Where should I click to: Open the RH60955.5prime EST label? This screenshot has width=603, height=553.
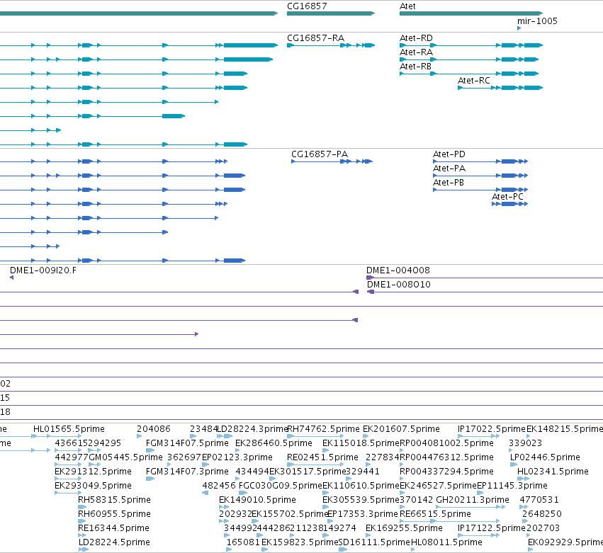point(114,514)
